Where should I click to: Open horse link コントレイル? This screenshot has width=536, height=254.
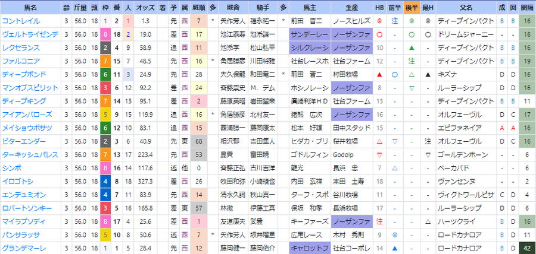click(x=21, y=21)
